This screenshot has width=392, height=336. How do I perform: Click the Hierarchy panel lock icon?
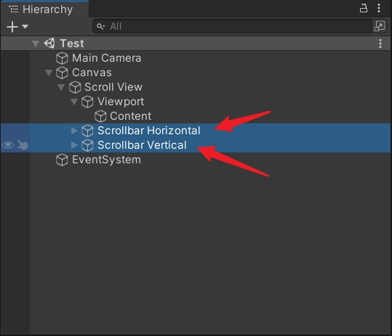pos(363,8)
